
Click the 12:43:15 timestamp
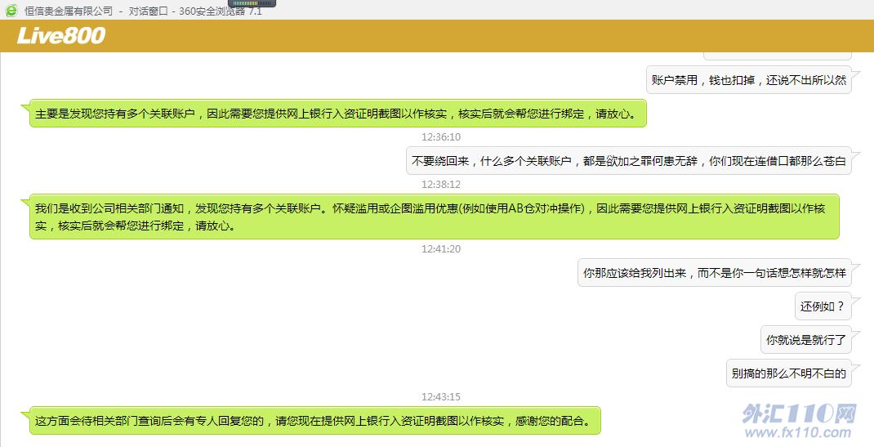(x=441, y=397)
